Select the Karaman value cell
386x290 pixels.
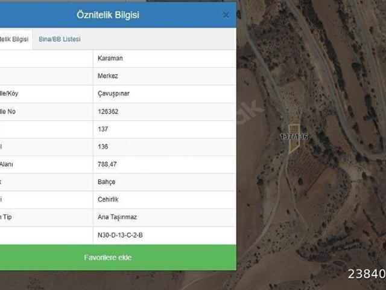pyautogui.click(x=165, y=59)
